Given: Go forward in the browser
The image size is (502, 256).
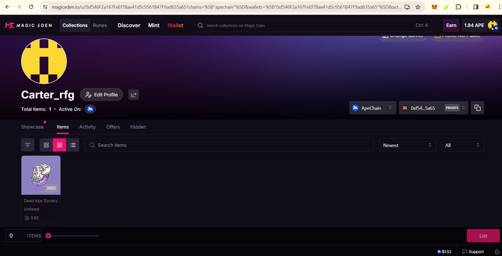Looking at the screenshot, I should [x=19, y=7].
